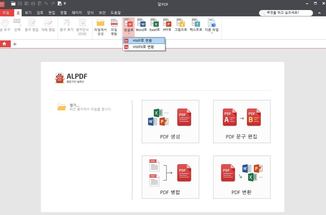Switch to the 보기 ribbon tab
This screenshot has height=215, width=326.
click(28, 13)
